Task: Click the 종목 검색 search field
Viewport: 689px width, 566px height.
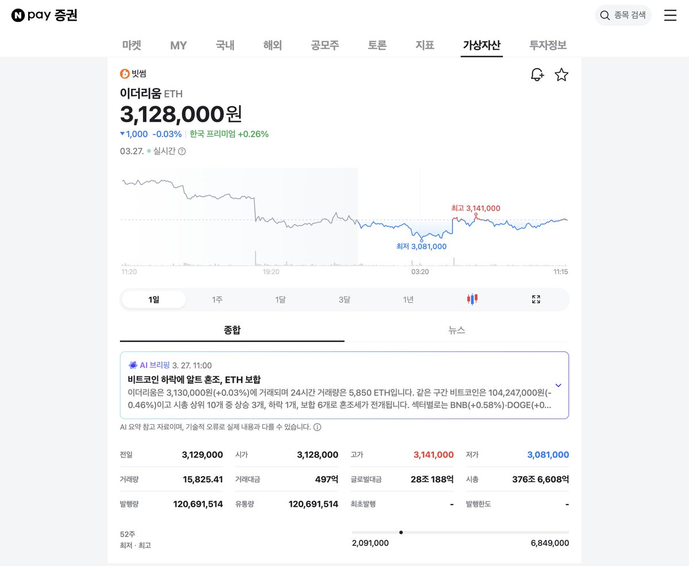Action: tap(623, 15)
